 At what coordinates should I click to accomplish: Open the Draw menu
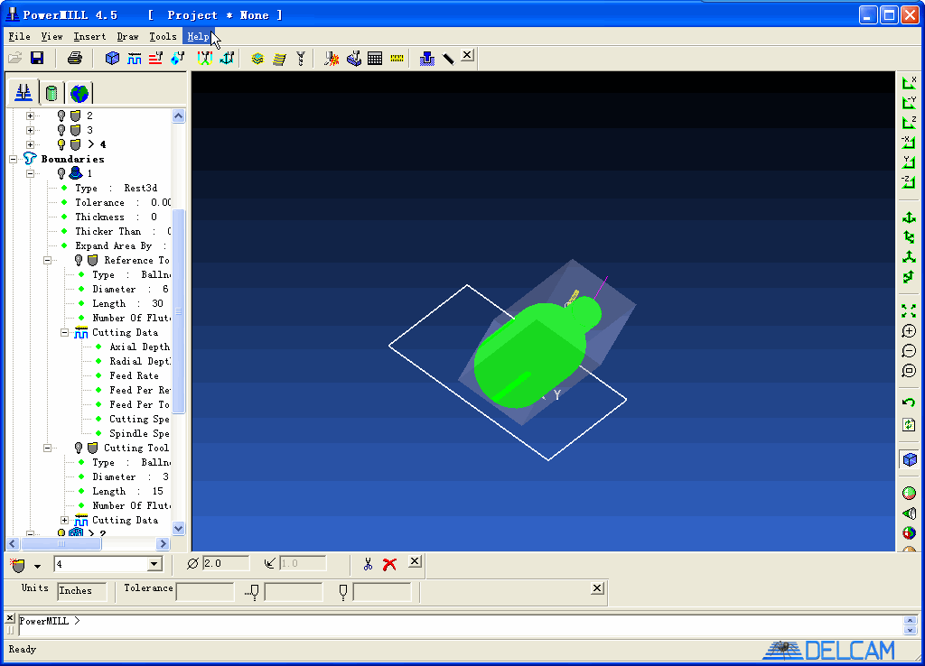[x=127, y=36]
